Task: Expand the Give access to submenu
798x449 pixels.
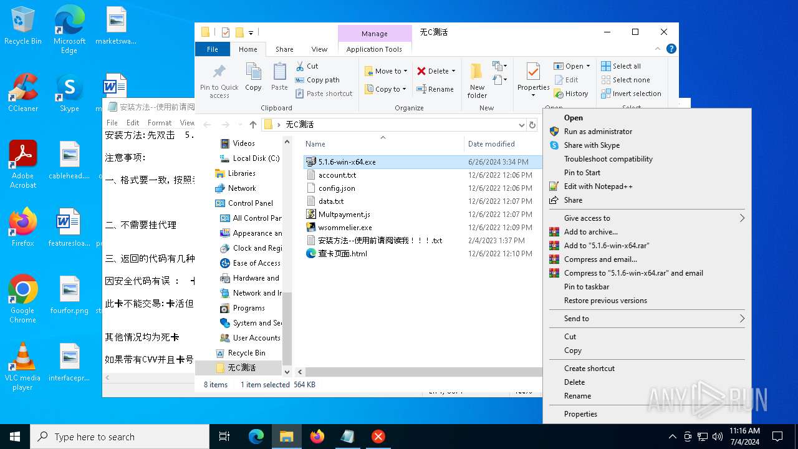Action: (x=647, y=218)
